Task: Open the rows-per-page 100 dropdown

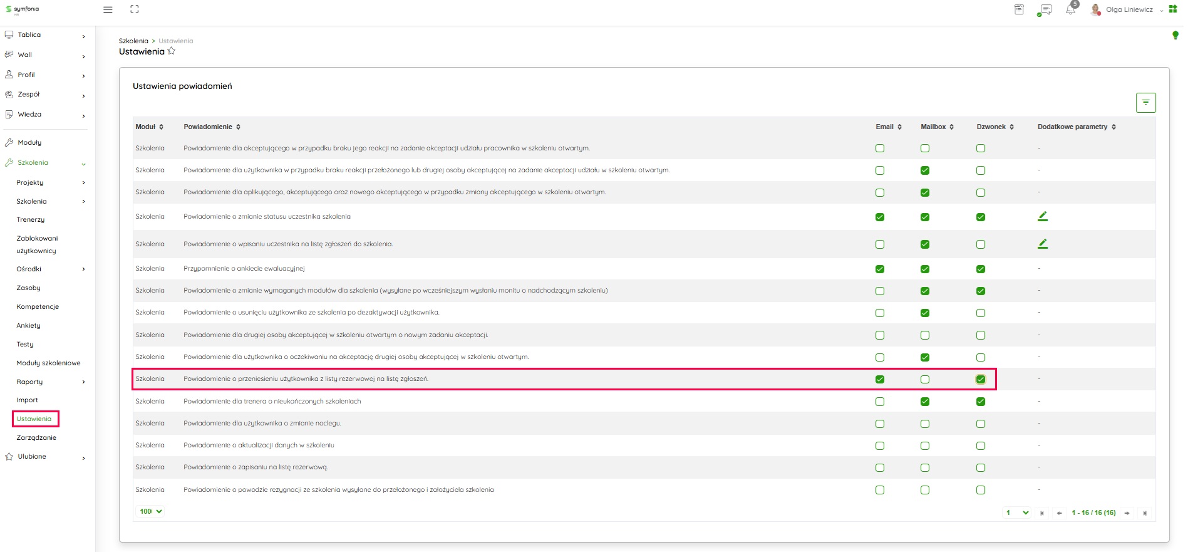Action: (151, 511)
